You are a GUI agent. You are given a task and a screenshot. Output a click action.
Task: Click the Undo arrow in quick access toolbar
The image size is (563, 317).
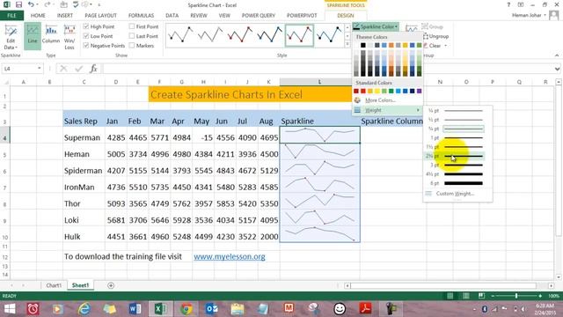click(32, 4)
